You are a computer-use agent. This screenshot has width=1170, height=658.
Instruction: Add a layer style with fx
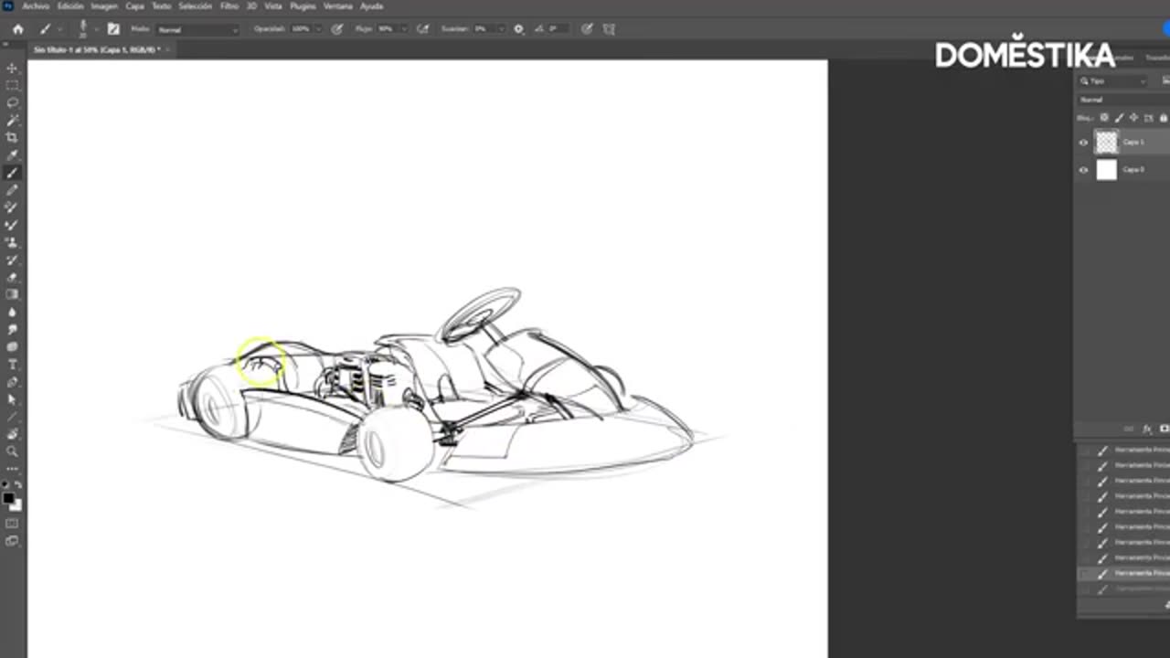click(x=1147, y=429)
